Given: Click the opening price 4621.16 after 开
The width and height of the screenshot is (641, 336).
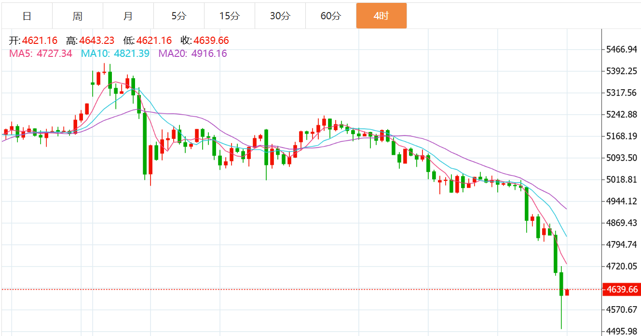Looking at the screenshot, I should (x=40, y=41).
